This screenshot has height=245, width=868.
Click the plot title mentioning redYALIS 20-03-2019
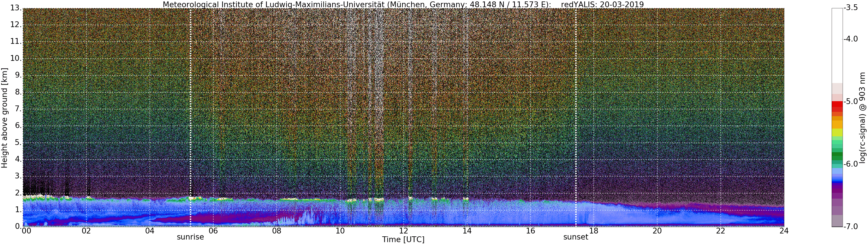(403, 4)
